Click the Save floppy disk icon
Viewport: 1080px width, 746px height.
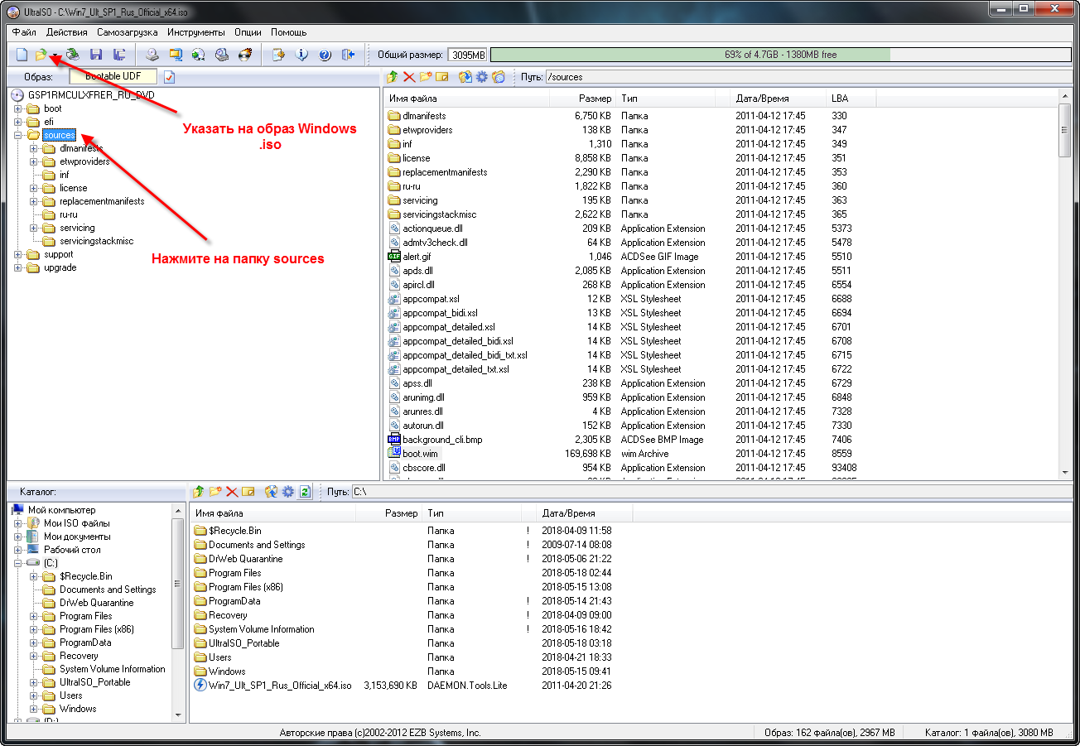[96, 55]
